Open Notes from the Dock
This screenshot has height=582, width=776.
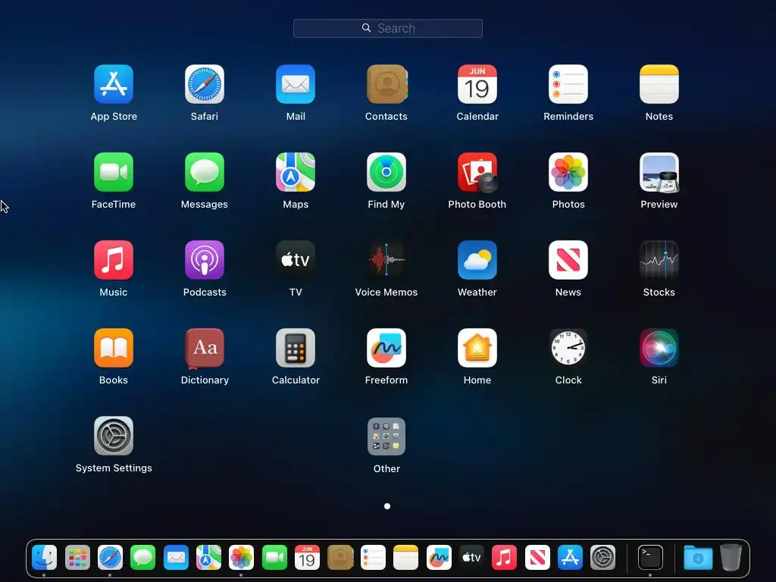click(x=406, y=558)
